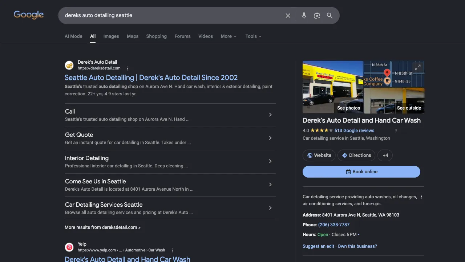Open Car Detailing Services Seattle chevron
Viewport: 465px width, 262px height.
tap(270, 208)
